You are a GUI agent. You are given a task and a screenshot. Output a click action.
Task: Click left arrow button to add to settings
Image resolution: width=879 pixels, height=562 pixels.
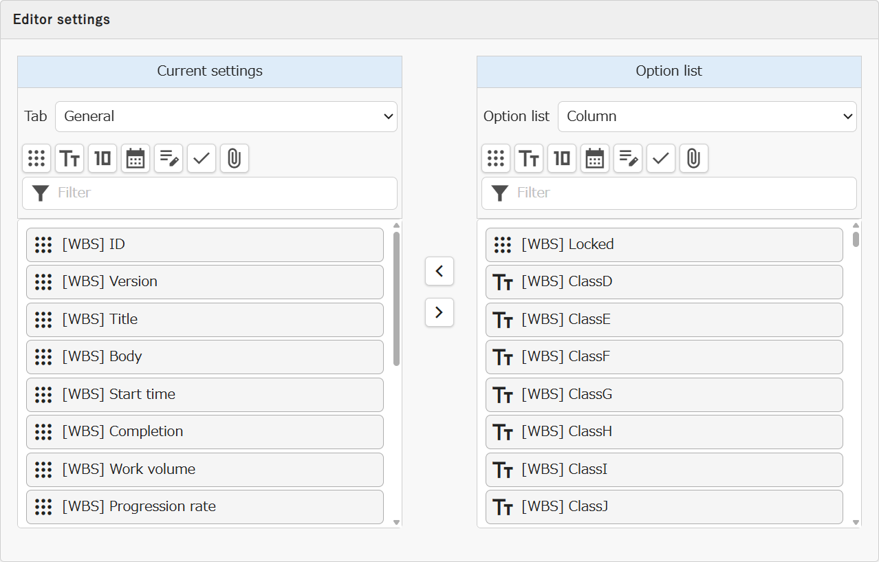click(440, 271)
